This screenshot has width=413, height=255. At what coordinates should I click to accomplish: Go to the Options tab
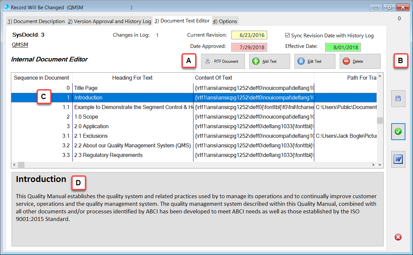[x=225, y=21]
